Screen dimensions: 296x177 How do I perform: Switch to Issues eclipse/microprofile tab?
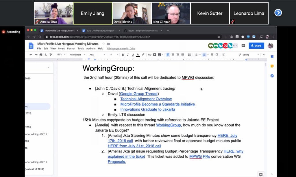(143, 31)
